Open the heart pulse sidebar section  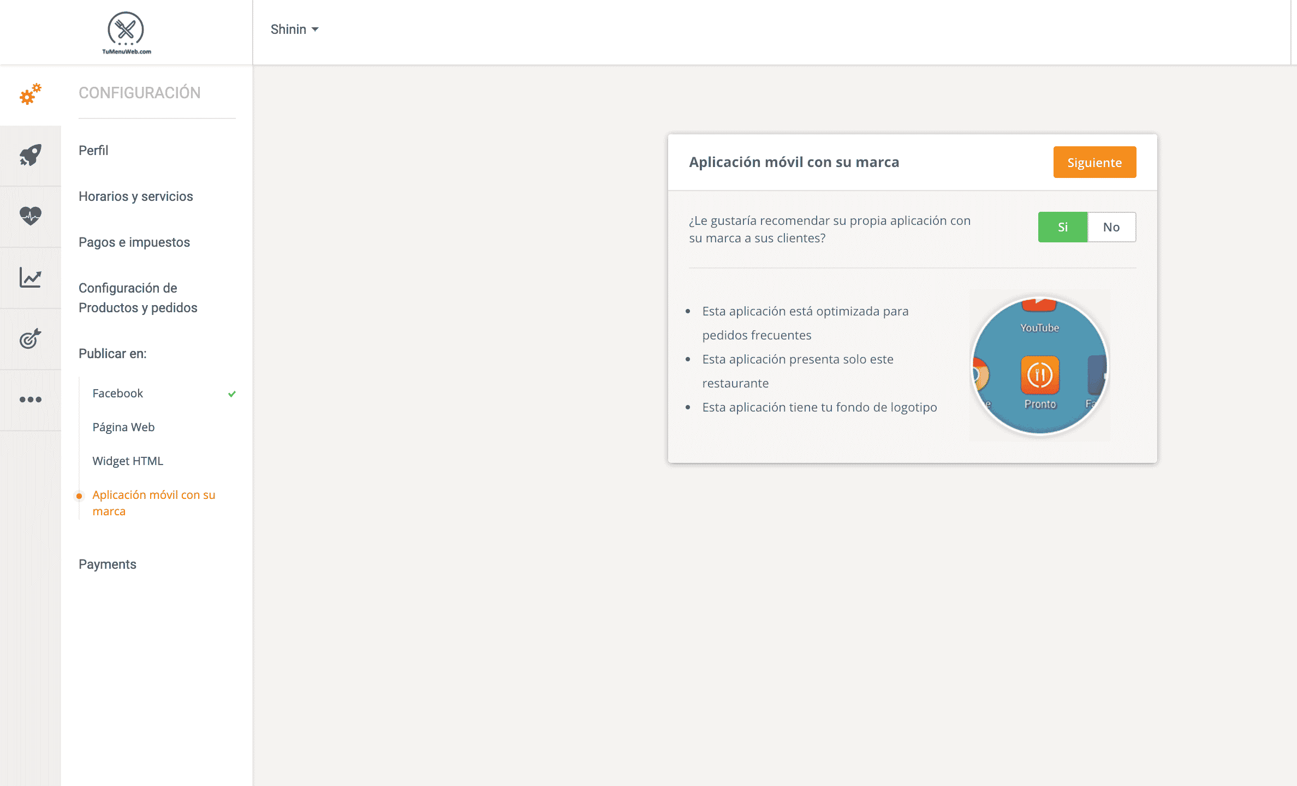click(x=31, y=216)
